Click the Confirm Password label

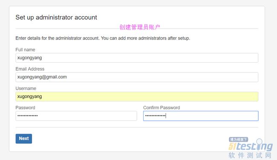pos(162,108)
